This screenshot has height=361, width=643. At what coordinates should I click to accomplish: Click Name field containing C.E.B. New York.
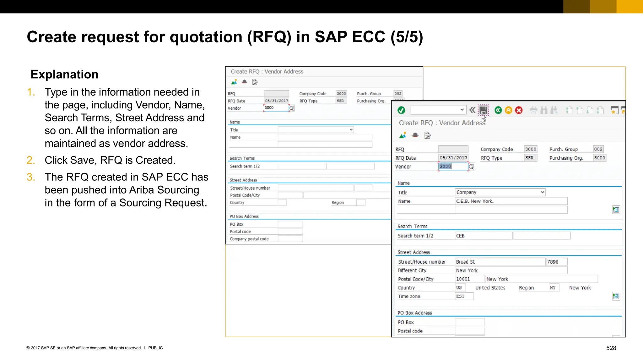(511, 201)
